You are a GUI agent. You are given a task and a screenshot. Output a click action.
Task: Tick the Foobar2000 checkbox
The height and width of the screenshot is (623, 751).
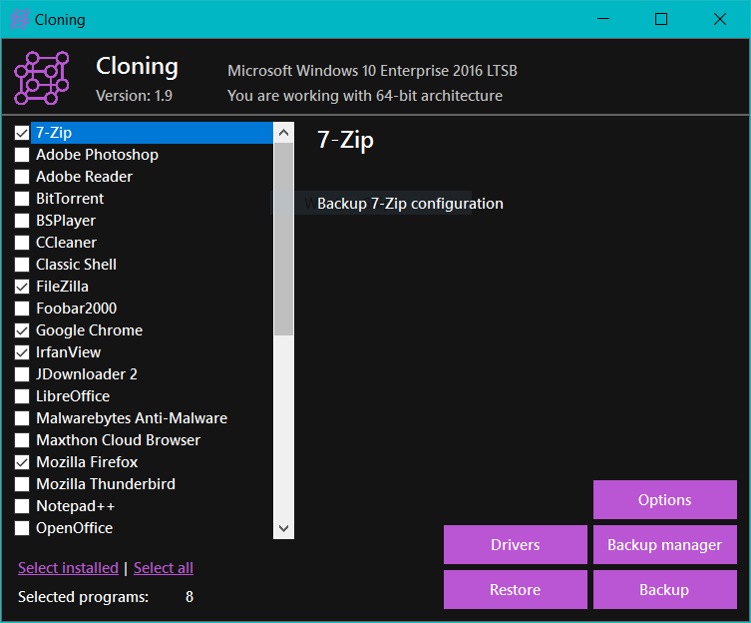pyautogui.click(x=22, y=309)
